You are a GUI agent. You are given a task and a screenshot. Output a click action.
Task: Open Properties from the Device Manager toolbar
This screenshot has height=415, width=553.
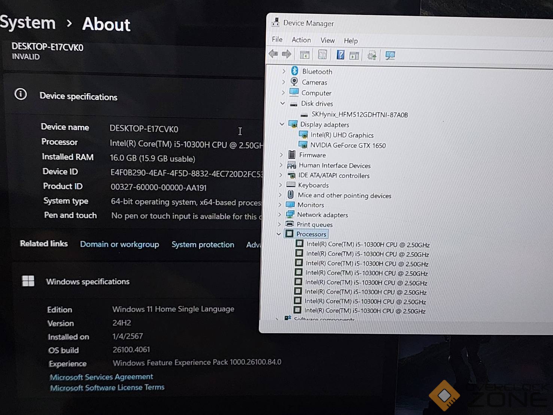322,55
